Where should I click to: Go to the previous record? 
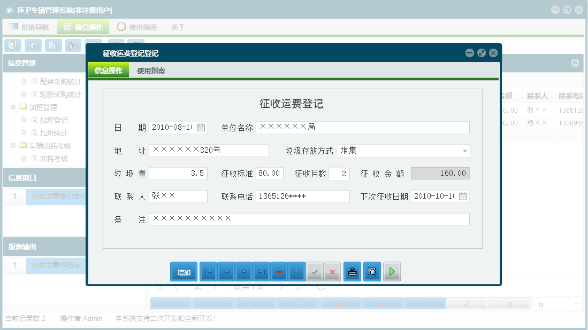coord(226,271)
